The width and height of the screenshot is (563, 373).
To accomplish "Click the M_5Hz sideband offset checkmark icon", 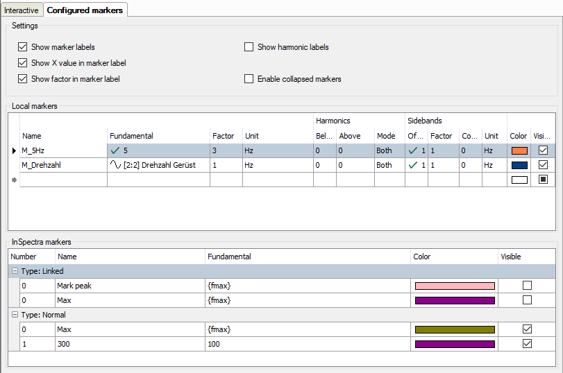I will tap(414, 150).
